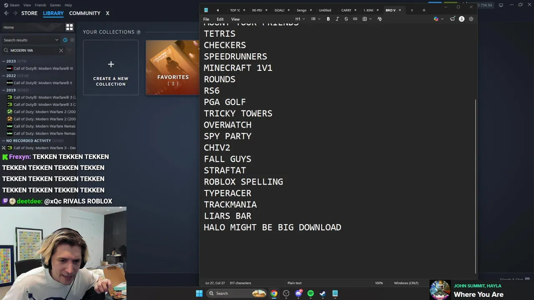534x300 pixels.
Task: Click the Windows taskbar Search box
Action: [x=236, y=293]
